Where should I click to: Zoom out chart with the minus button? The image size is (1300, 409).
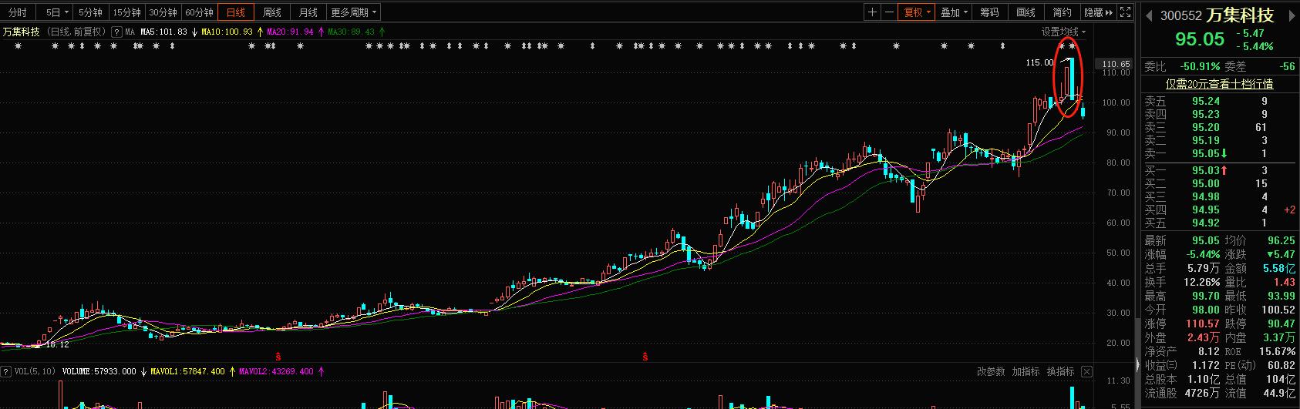[x=889, y=12]
